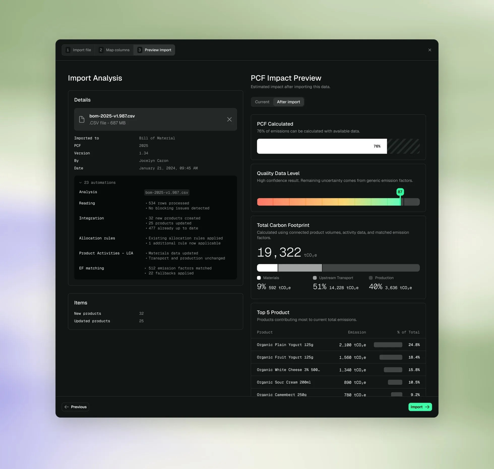The width and height of the screenshot is (494, 469).
Task: Click the Upstream Transport legend swatch
Action: (315, 278)
